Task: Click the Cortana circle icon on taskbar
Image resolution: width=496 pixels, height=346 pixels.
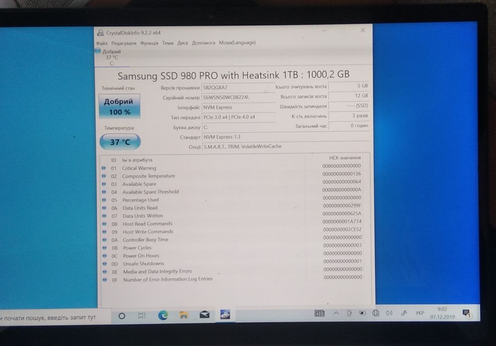Action: click(122, 316)
